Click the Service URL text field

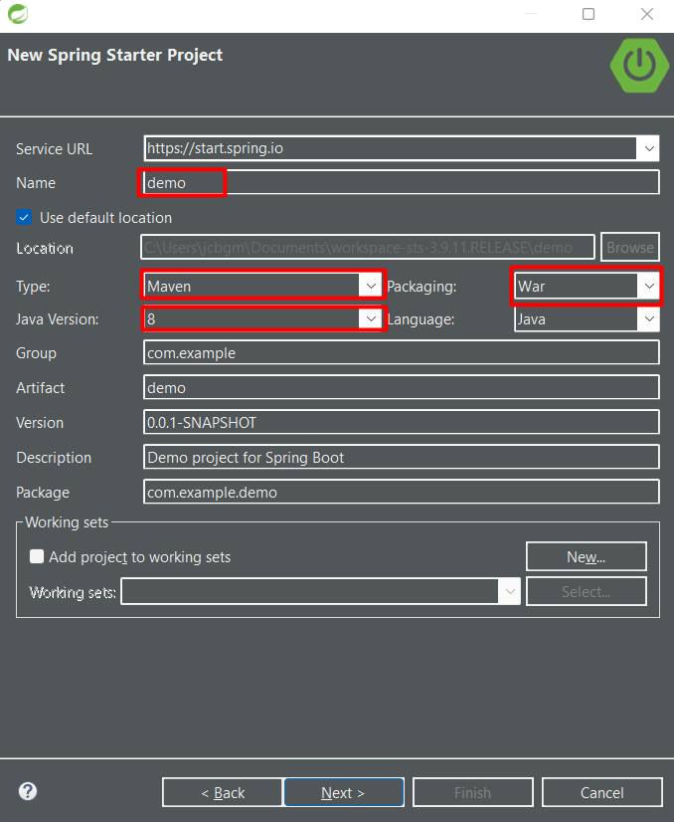coord(391,148)
